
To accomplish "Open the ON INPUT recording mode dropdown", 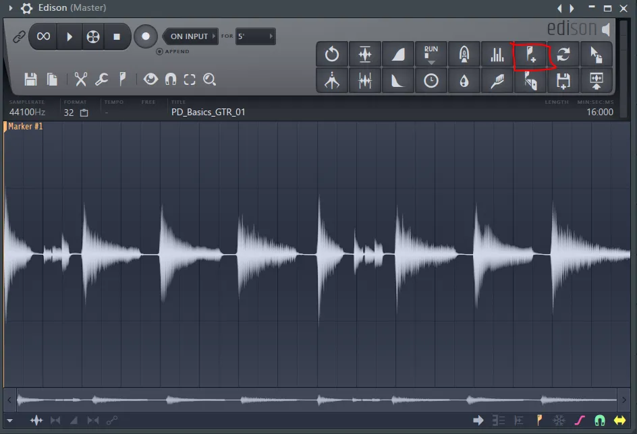I will 190,36.
